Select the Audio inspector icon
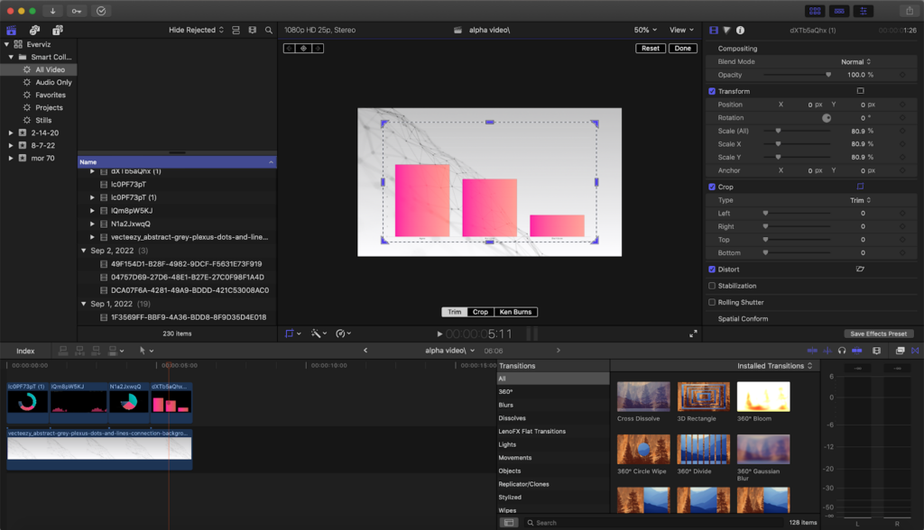The image size is (924, 530). point(726,30)
